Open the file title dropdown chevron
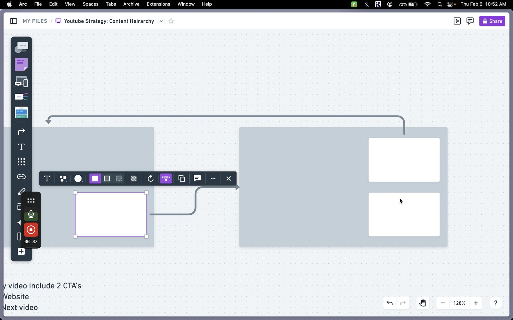This screenshot has height=320, width=513. tap(161, 21)
